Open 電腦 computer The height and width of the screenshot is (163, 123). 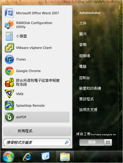click(x=83, y=66)
